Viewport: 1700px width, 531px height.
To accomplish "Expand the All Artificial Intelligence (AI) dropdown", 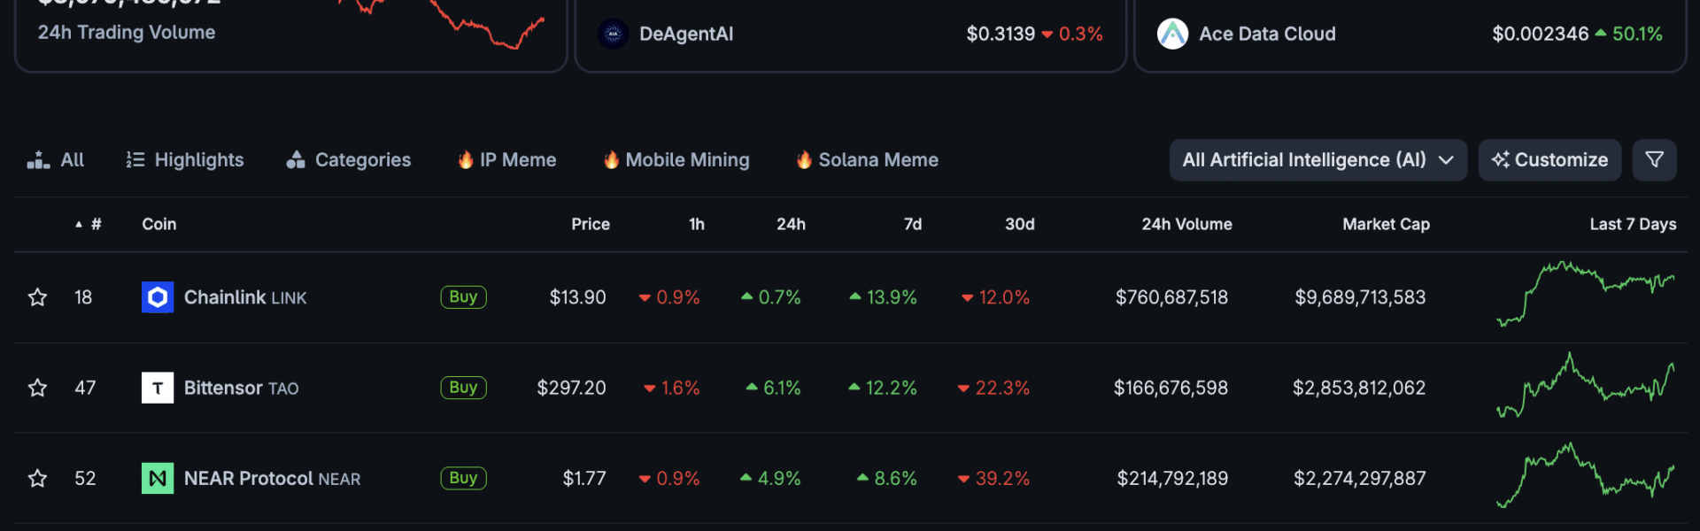I will (1317, 160).
